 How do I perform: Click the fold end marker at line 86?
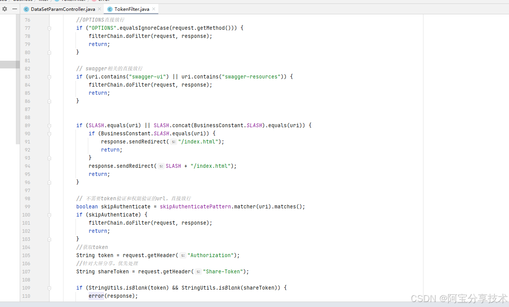coord(49,101)
